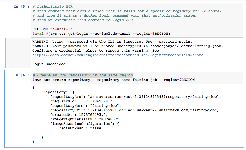
Task: Place cursor in create-repository command line
Action: tap(114, 80)
